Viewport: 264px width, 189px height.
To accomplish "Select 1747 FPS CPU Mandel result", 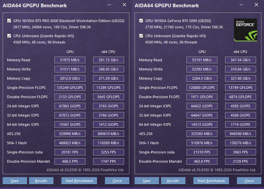I will click(x=108, y=161).
